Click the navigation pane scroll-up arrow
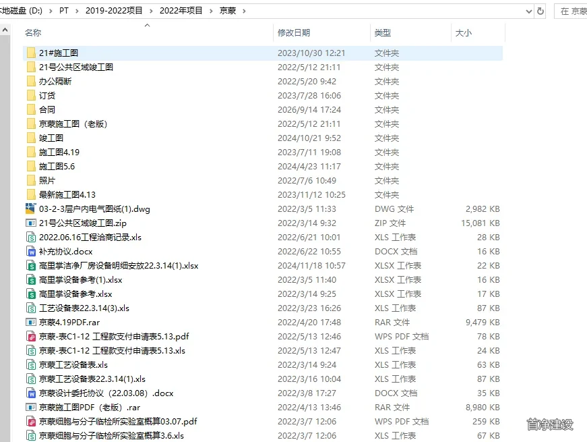587x442 pixels. 5,30
